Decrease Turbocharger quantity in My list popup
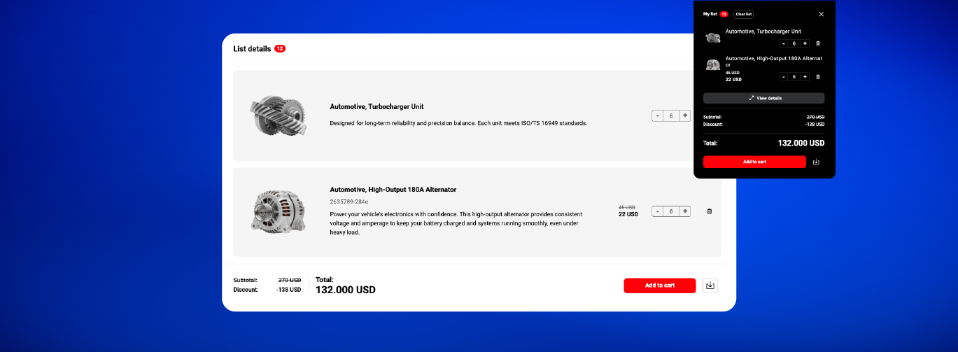The width and height of the screenshot is (958, 352). (784, 43)
